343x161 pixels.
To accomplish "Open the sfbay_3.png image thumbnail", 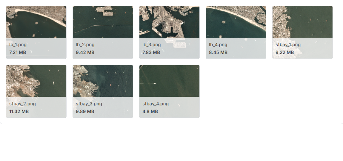I will 103,81.
